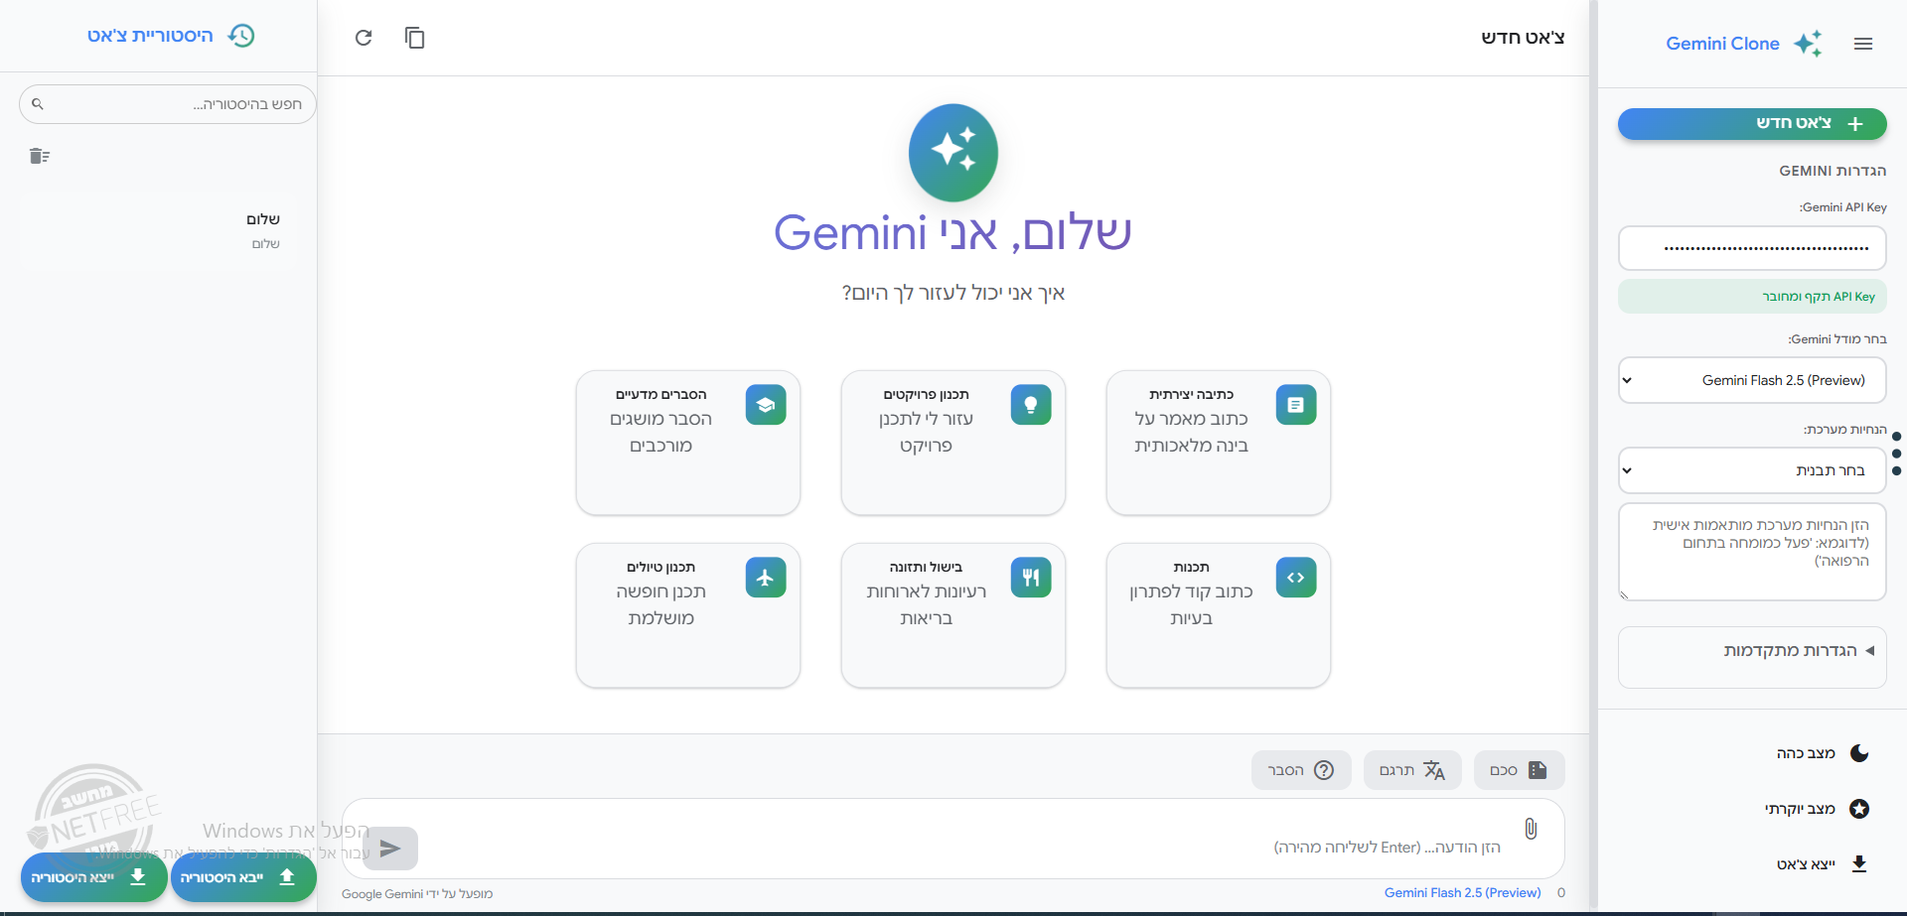Click the הסבר explain button

pos(1301,770)
